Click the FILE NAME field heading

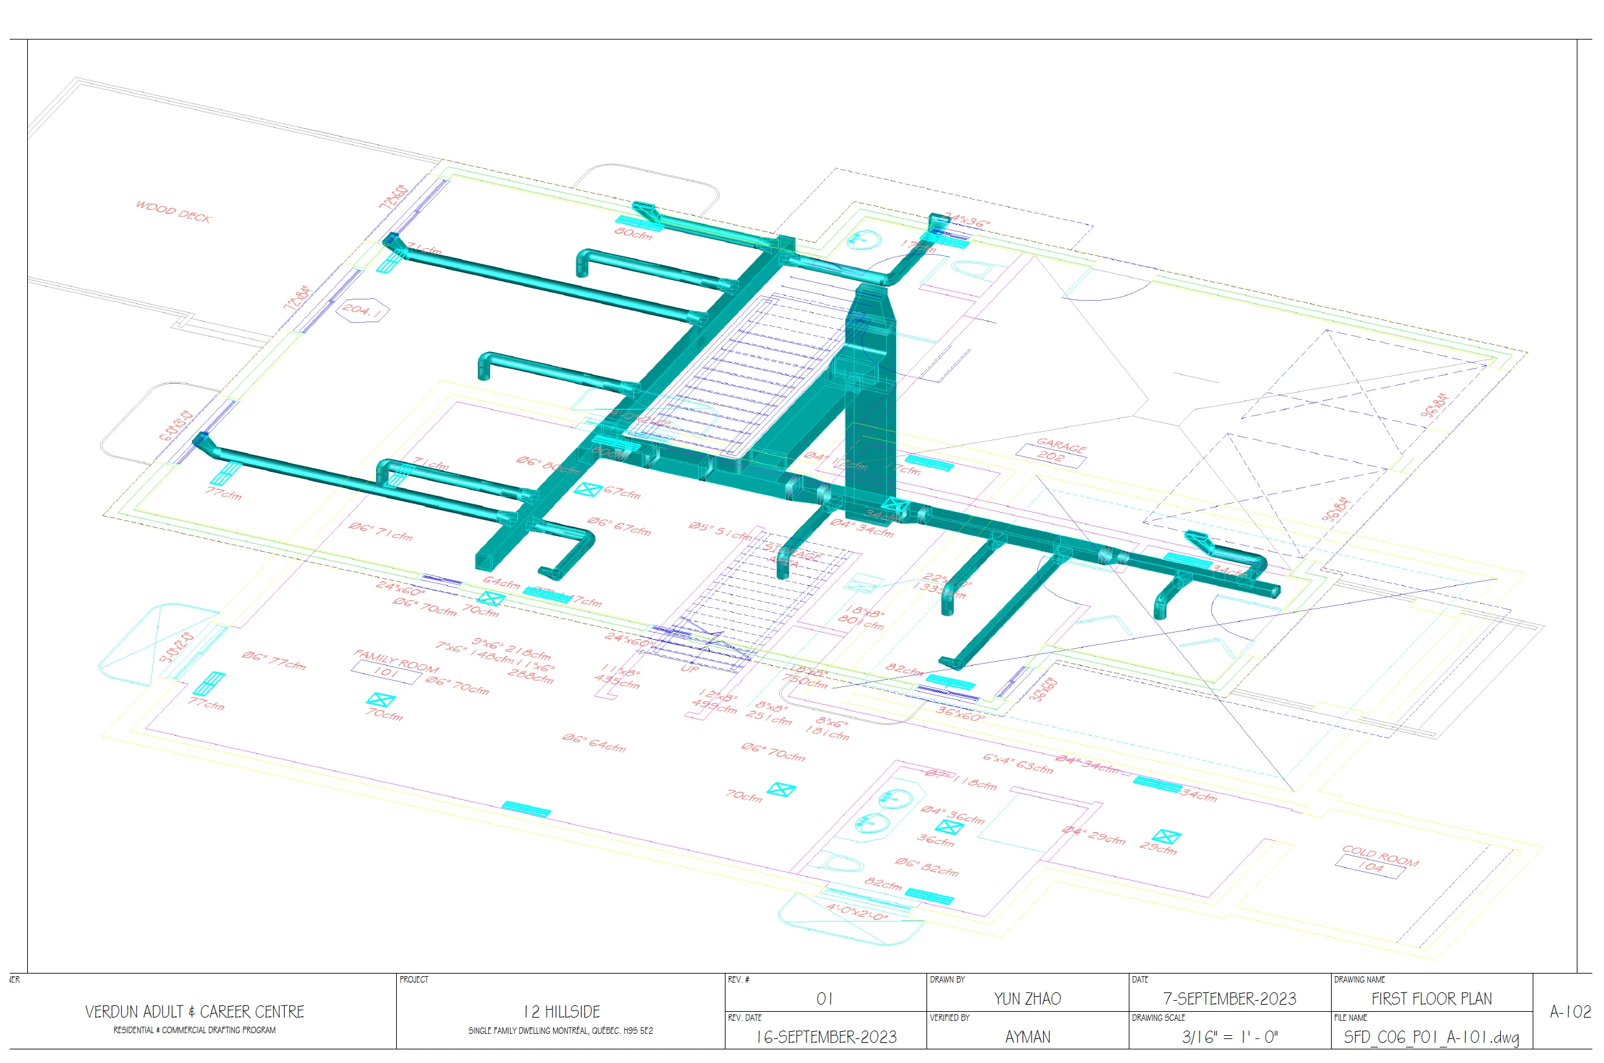1350,1018
